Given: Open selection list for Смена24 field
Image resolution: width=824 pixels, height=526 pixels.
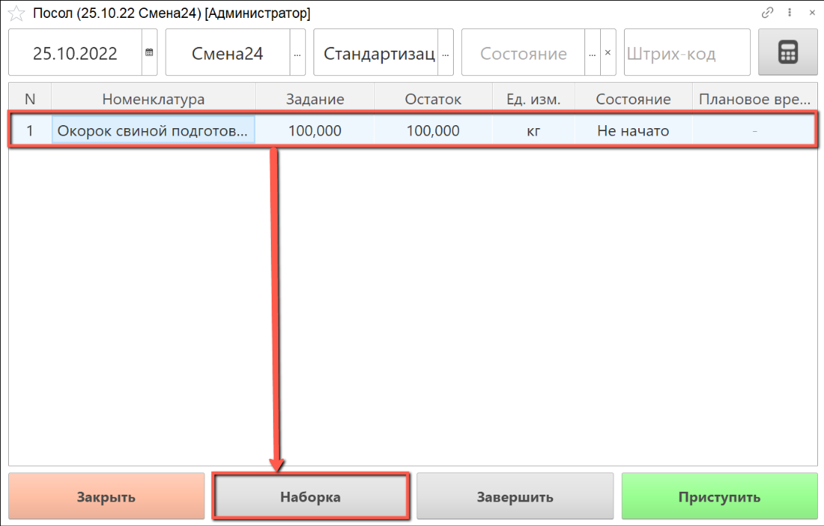Looking at the screenshot, I should pyautogui.click(x=298, y=53).
